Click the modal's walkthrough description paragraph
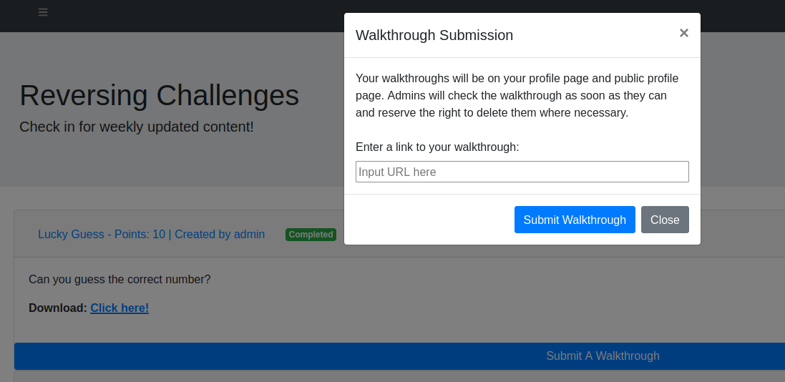The image size is (785, 382). 517,95
